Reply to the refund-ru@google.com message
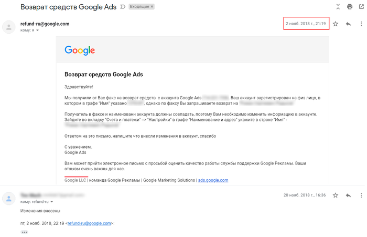 click(348, 24)
